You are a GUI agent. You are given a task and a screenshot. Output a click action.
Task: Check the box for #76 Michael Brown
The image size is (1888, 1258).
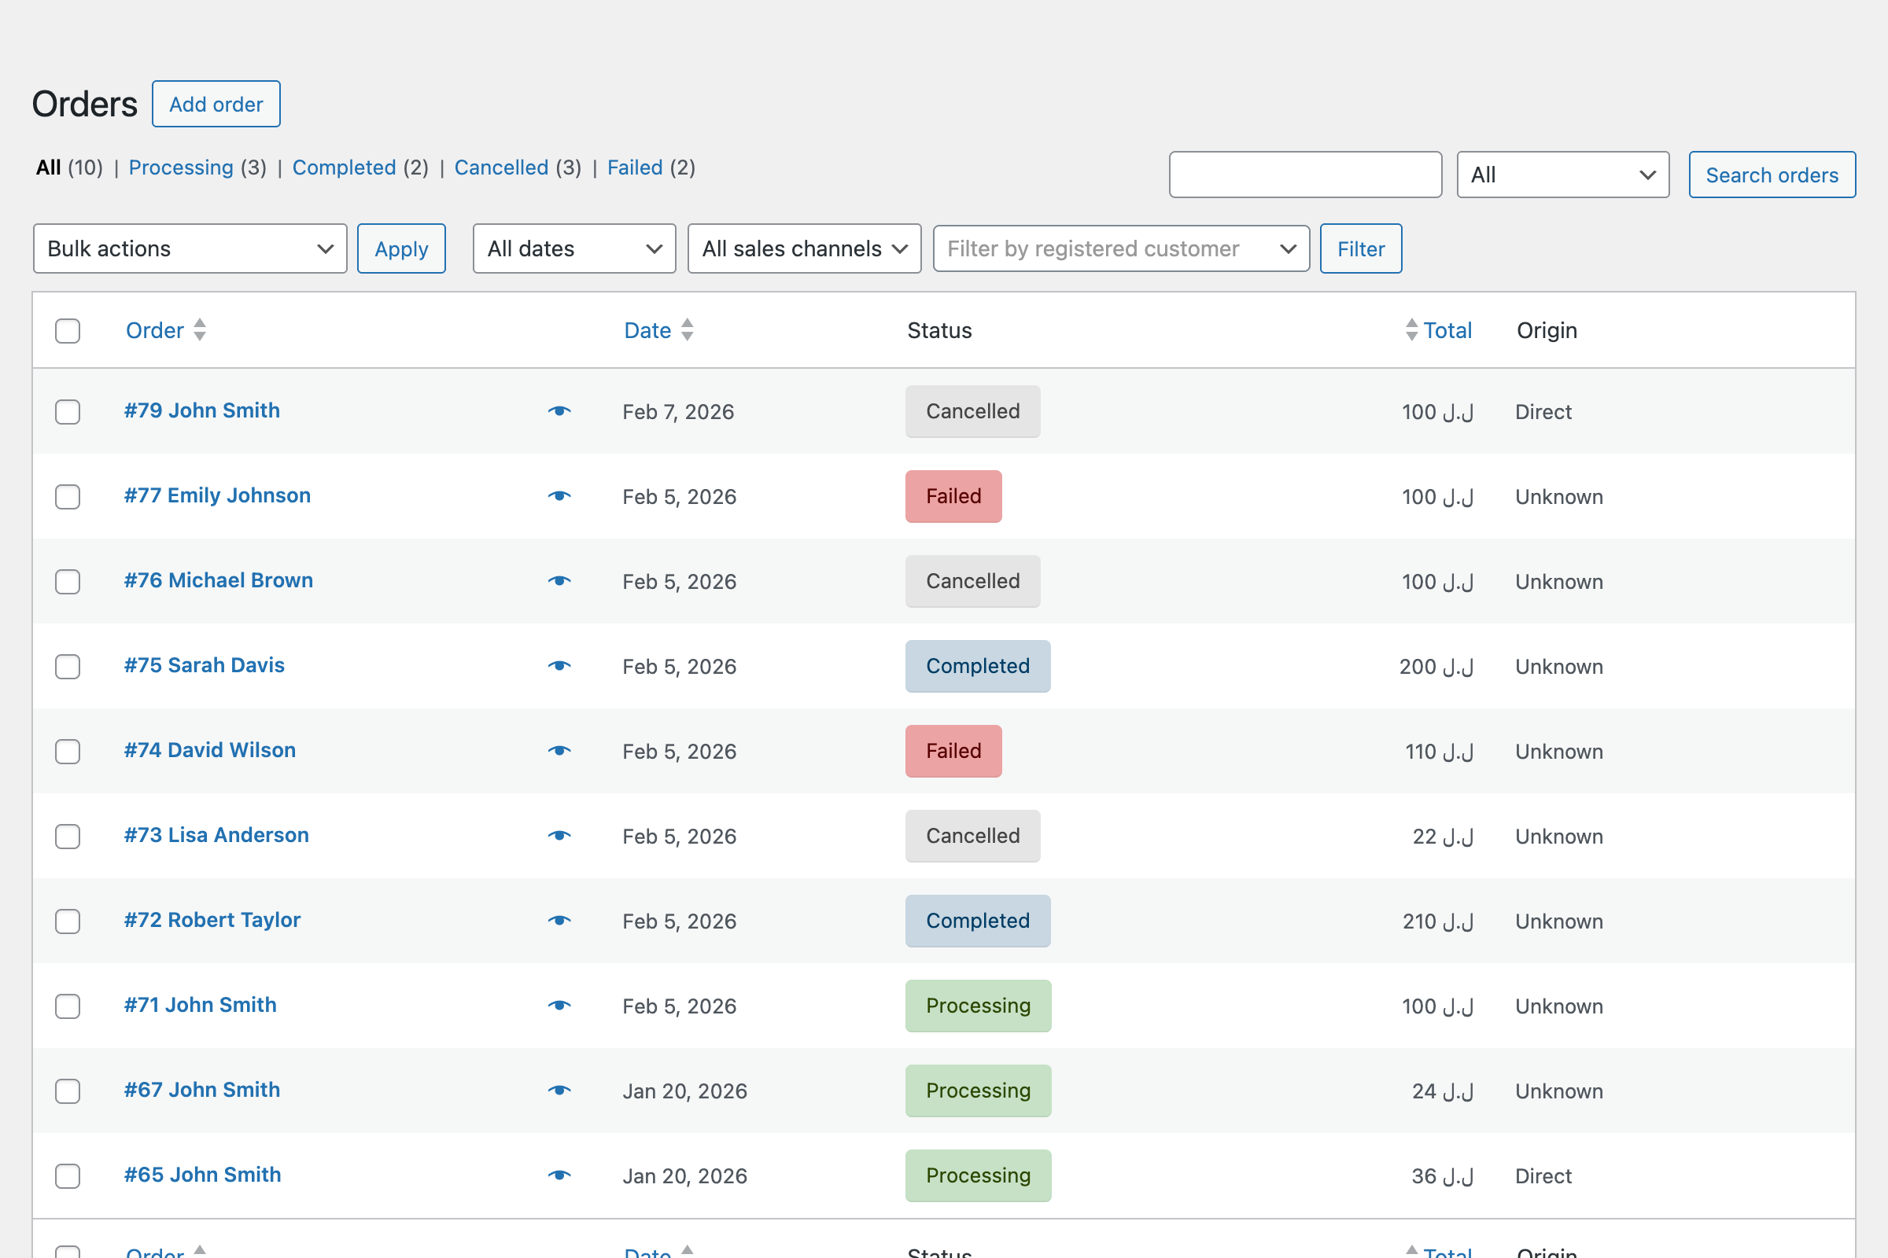click(67, 582)
